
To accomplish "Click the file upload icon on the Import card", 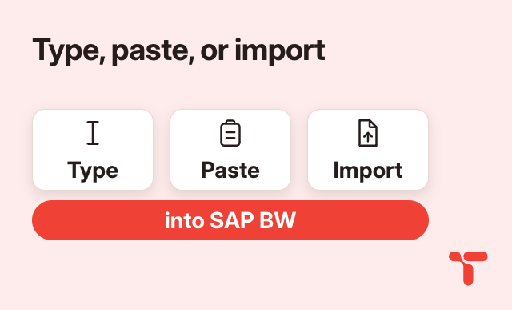I will point(368,133).
